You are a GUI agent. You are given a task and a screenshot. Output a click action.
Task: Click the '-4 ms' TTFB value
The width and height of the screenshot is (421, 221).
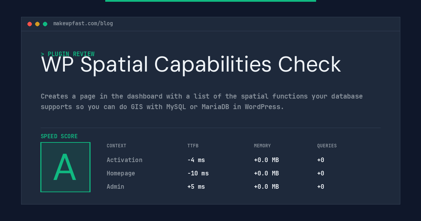click(x=196, y=160)
